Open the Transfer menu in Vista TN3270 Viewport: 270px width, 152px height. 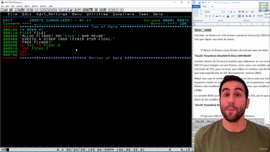pos(19,6)
